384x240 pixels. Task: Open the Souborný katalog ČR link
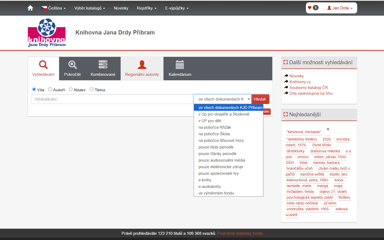click(x=309, y=88)
